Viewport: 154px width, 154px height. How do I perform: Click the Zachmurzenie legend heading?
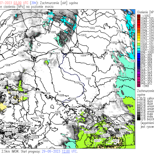(146, 91)
